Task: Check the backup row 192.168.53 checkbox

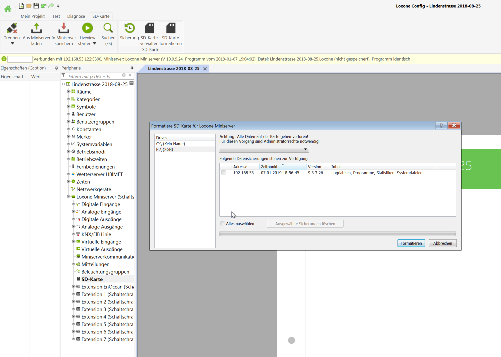Action: pos(223,173)
